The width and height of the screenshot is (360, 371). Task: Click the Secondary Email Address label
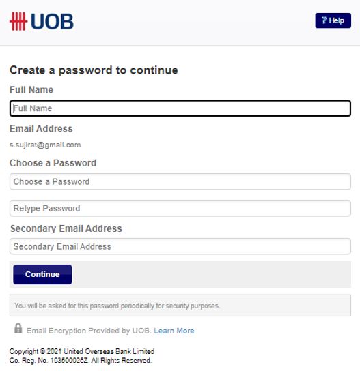coord(66,228)
